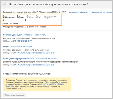The image size is (113, 99).
Task: Select the 'Документооборот завершен' stage
Action: (x=51, y=17)
